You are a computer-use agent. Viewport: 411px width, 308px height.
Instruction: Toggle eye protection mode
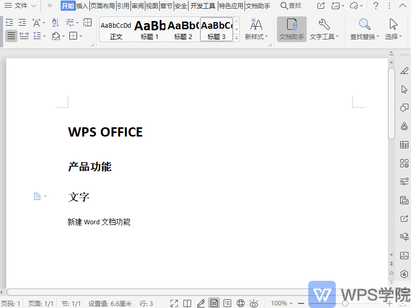click(254, 303)
